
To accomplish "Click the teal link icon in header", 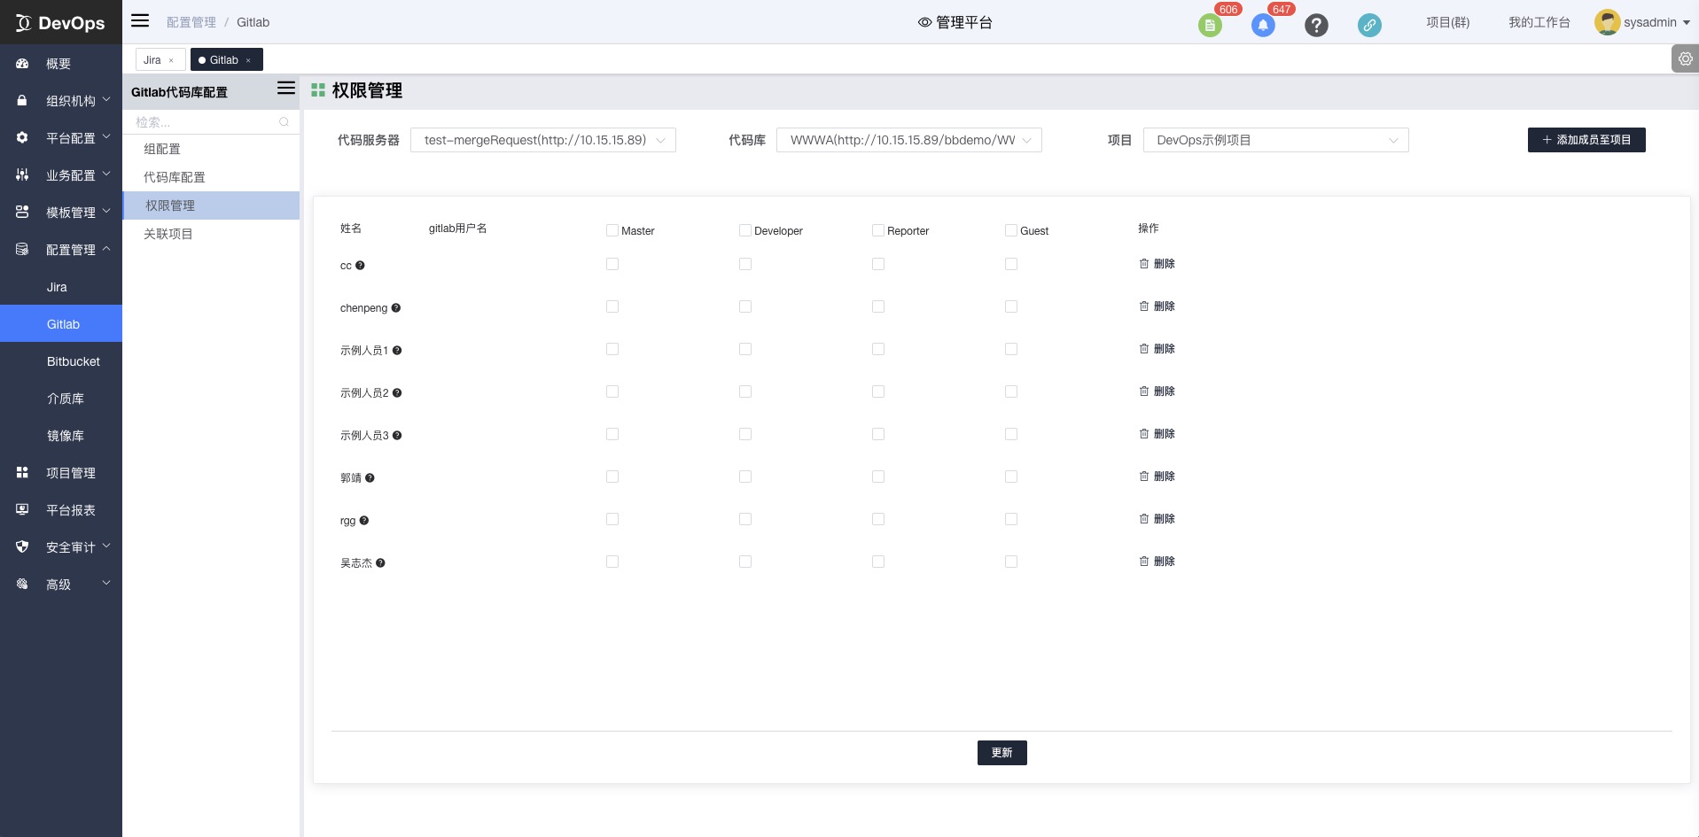I will pos(1369,26).
